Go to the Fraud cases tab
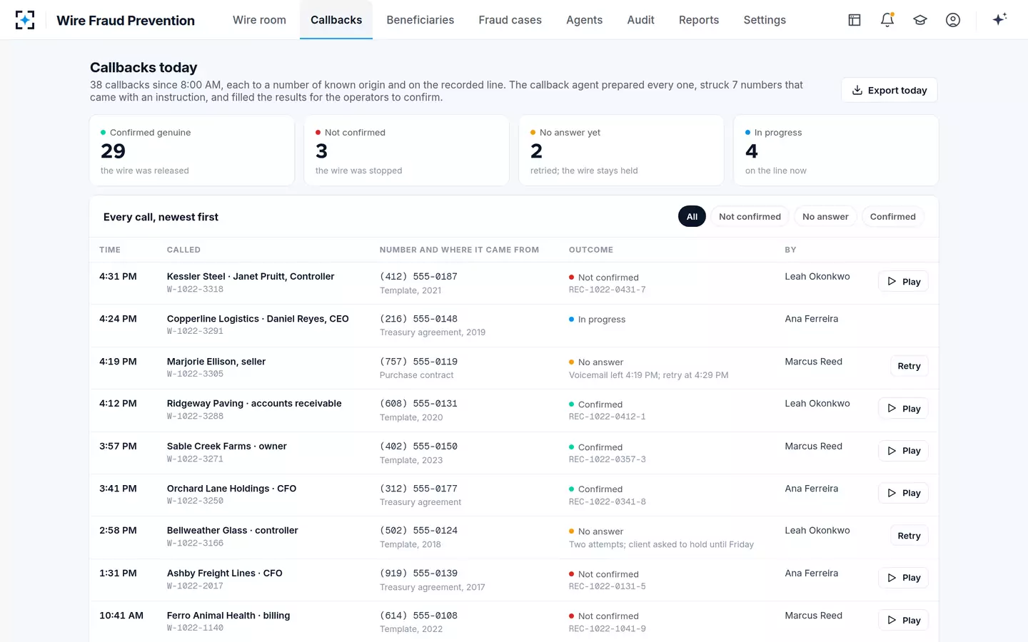The height and width of the screenshot is (642, 1028). tap(510, 20)
